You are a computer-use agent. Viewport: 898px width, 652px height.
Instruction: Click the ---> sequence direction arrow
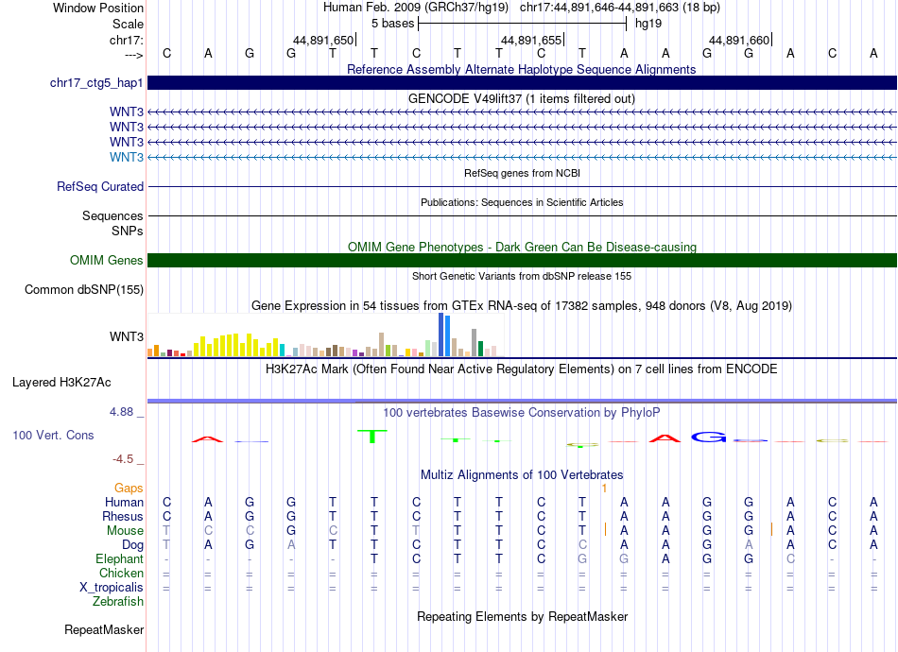[x=134, y=55]
